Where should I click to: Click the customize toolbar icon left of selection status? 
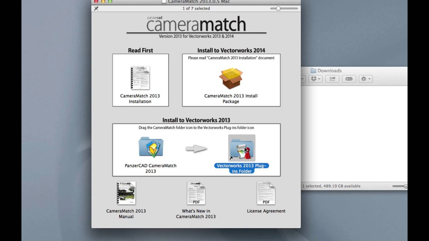click(x=96, y=8)
